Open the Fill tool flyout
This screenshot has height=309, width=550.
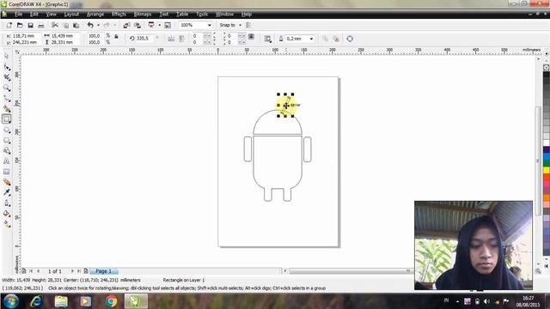[x=6, y=214]
